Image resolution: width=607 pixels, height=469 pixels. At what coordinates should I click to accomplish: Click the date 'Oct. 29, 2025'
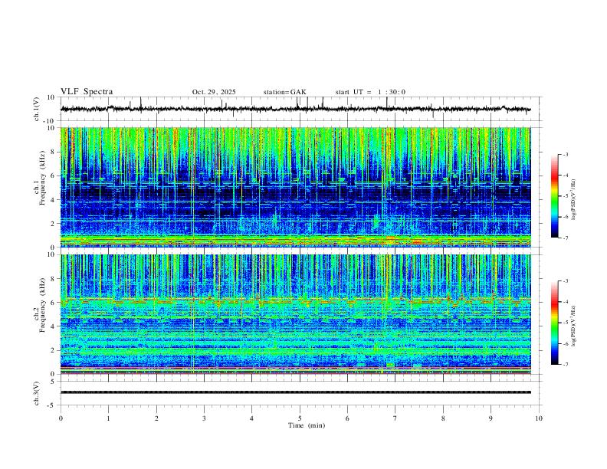coord(214,92)
